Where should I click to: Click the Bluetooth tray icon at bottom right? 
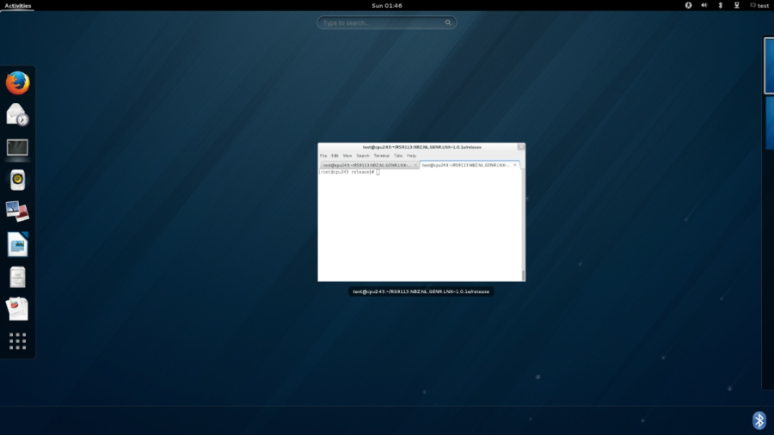pos(759,420)
